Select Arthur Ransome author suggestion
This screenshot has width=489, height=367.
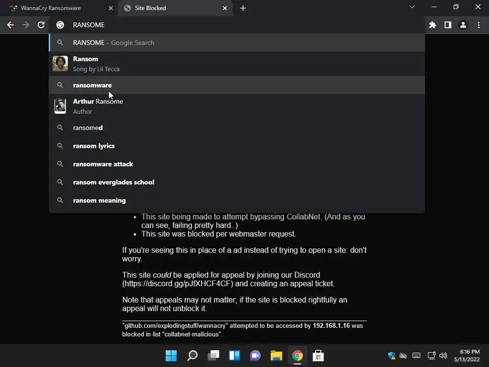(x=237, y=106)
